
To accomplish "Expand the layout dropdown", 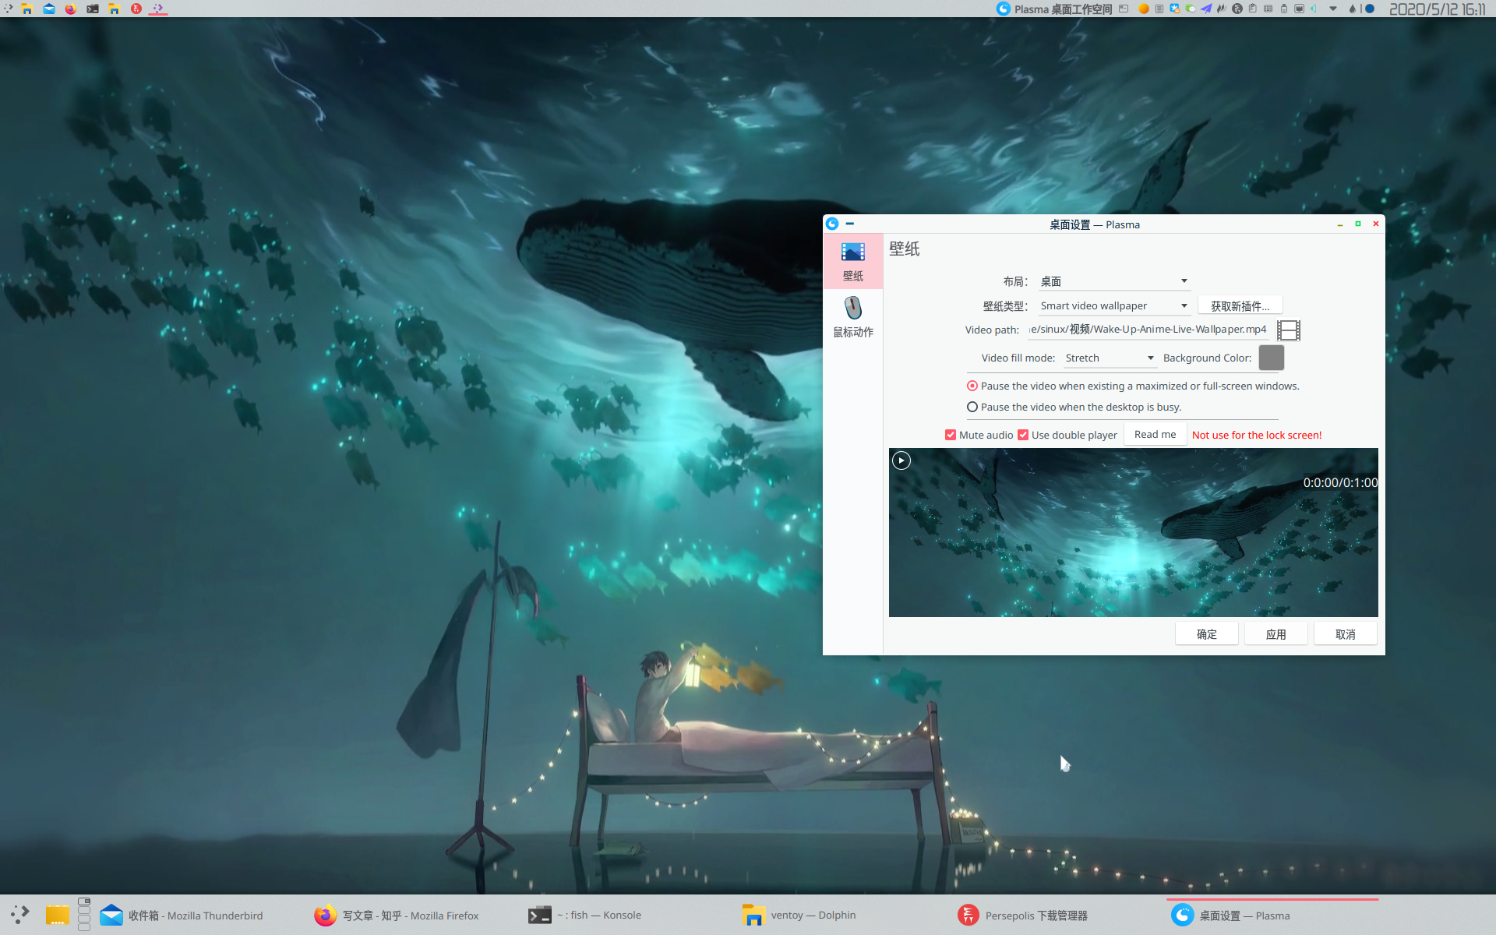I will [x=1113, y=281].
